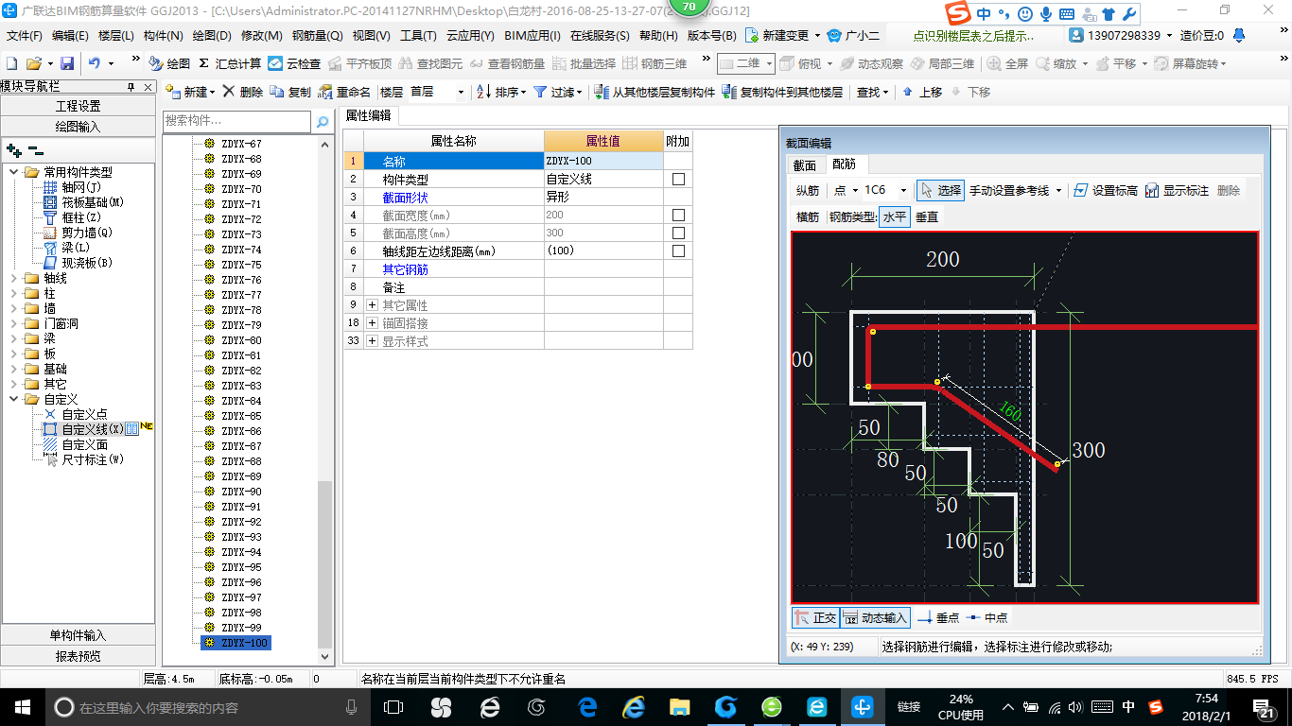Click 新建 to create a component

(189, 92)
